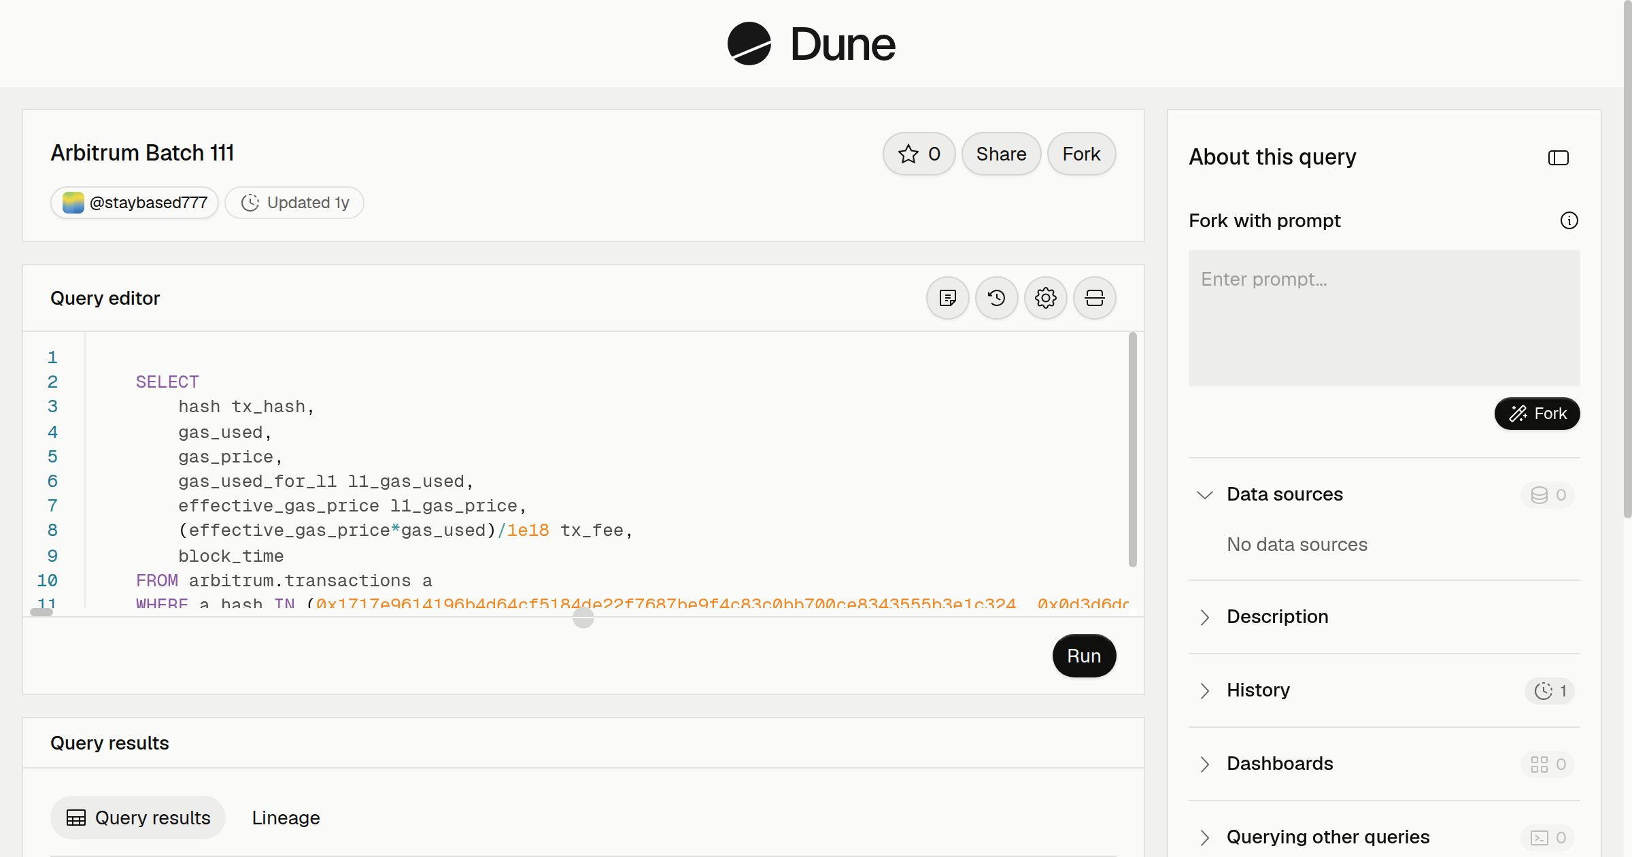Focus the Enter prompt text field

[1384, 318]
